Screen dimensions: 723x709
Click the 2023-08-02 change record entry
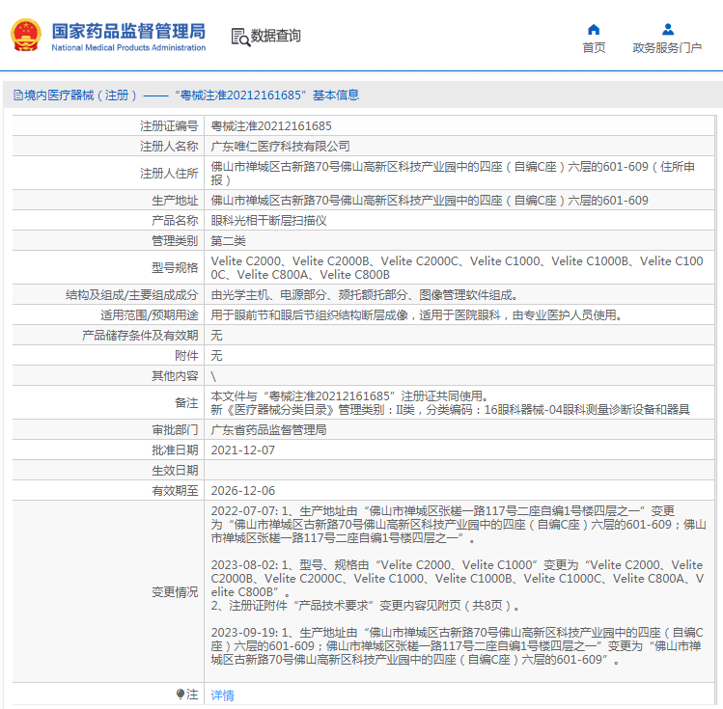coord(458,586)
